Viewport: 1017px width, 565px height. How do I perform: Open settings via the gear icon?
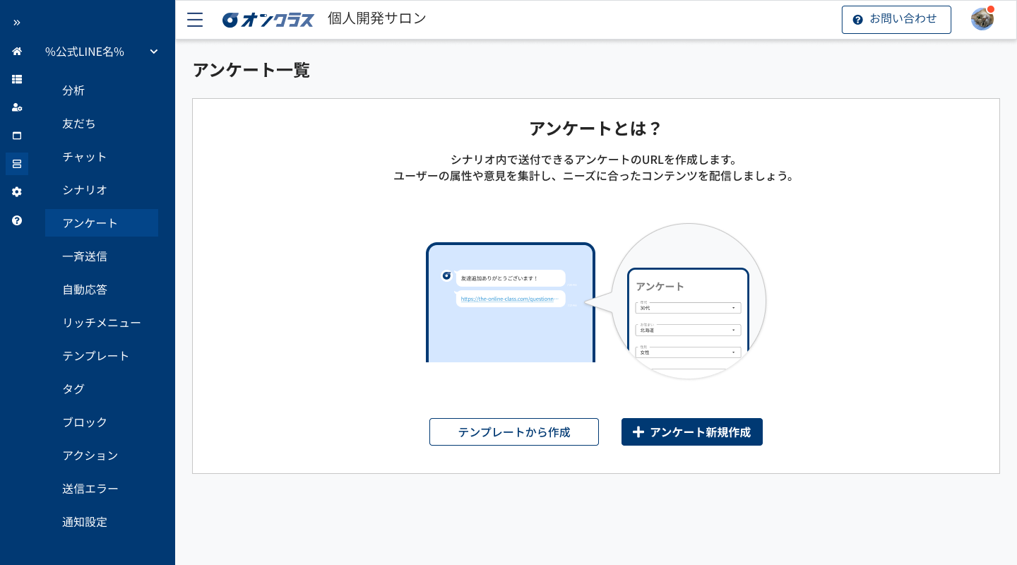(16, 191)
